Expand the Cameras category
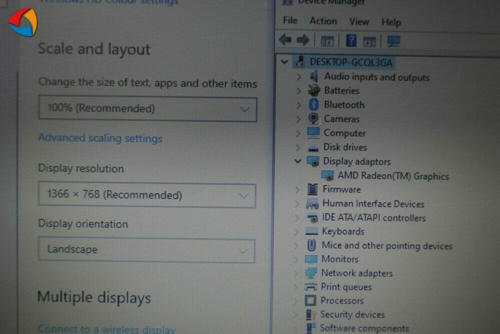This screenshot has width=500, height=334. click(298, 119)
